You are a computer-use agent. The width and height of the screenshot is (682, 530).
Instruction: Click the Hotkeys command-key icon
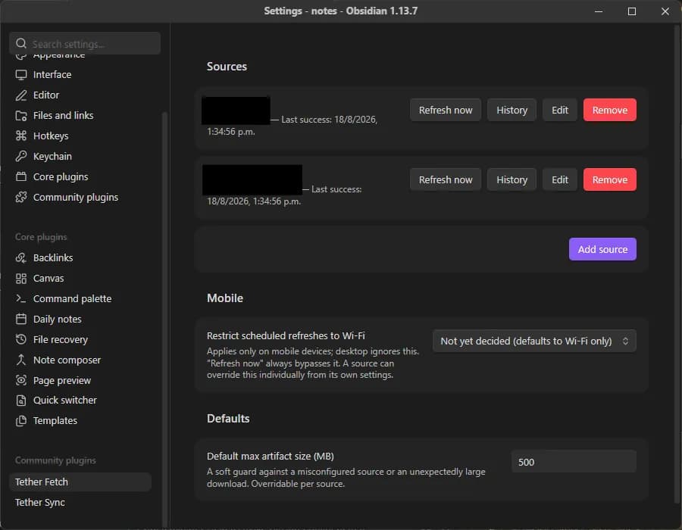[21, 136]
